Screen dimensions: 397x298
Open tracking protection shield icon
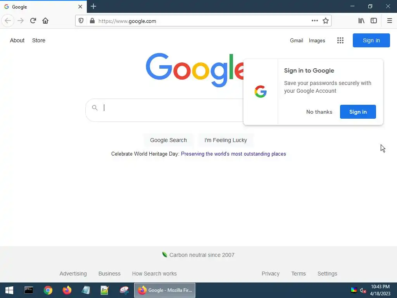tap(81, 21)
